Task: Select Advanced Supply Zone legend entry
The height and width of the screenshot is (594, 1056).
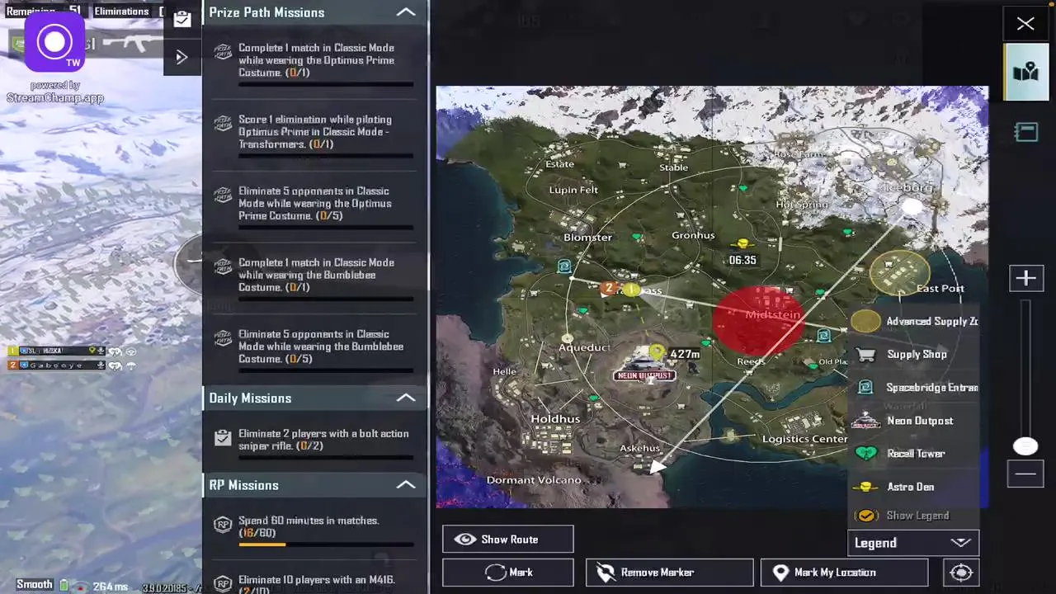Action: click(x=914, y=322)
